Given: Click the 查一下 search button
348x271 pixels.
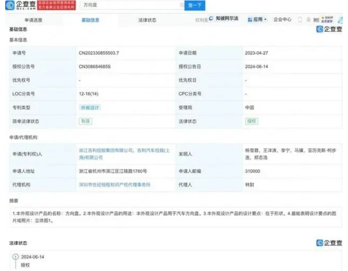Looking at the screenshot, I should (195, 5).
